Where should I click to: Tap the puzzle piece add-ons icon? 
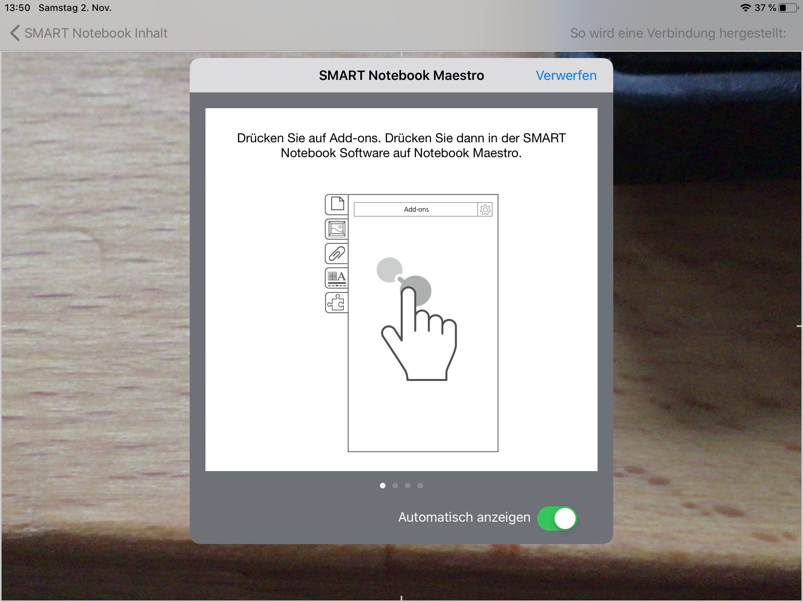click(x=337, y=303)
